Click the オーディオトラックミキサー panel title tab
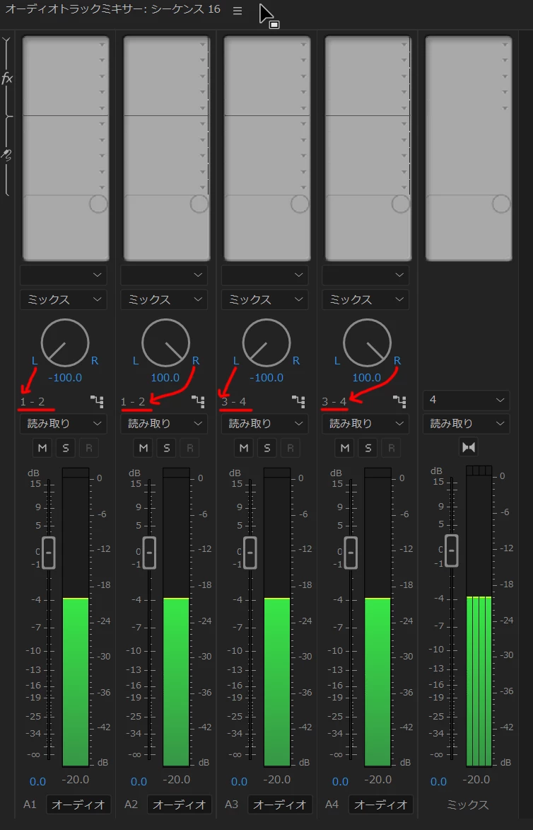The height and width of the screenshot is (830, 533). (x=112, y=10)
